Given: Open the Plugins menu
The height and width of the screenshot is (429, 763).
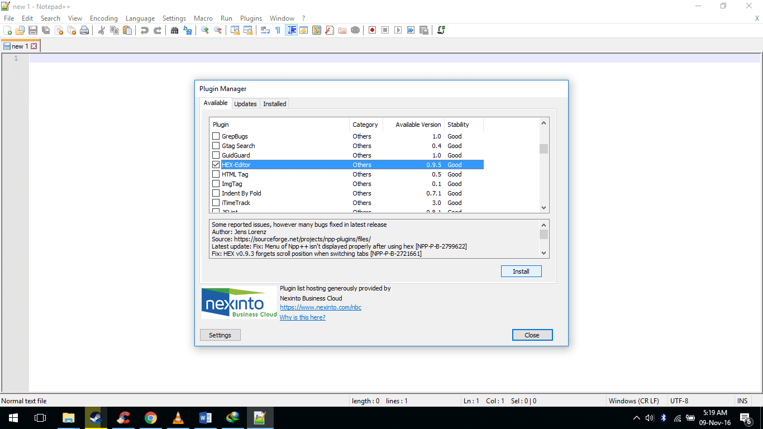Looking at the screenshot, I should [251, 18].
